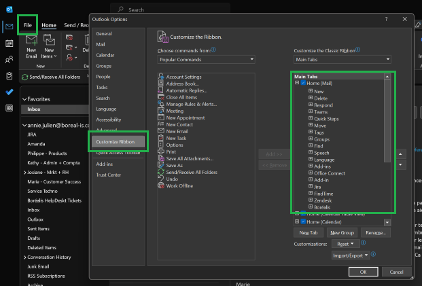Collapse the Home (Mail) tree node

(x=297, y=83)
